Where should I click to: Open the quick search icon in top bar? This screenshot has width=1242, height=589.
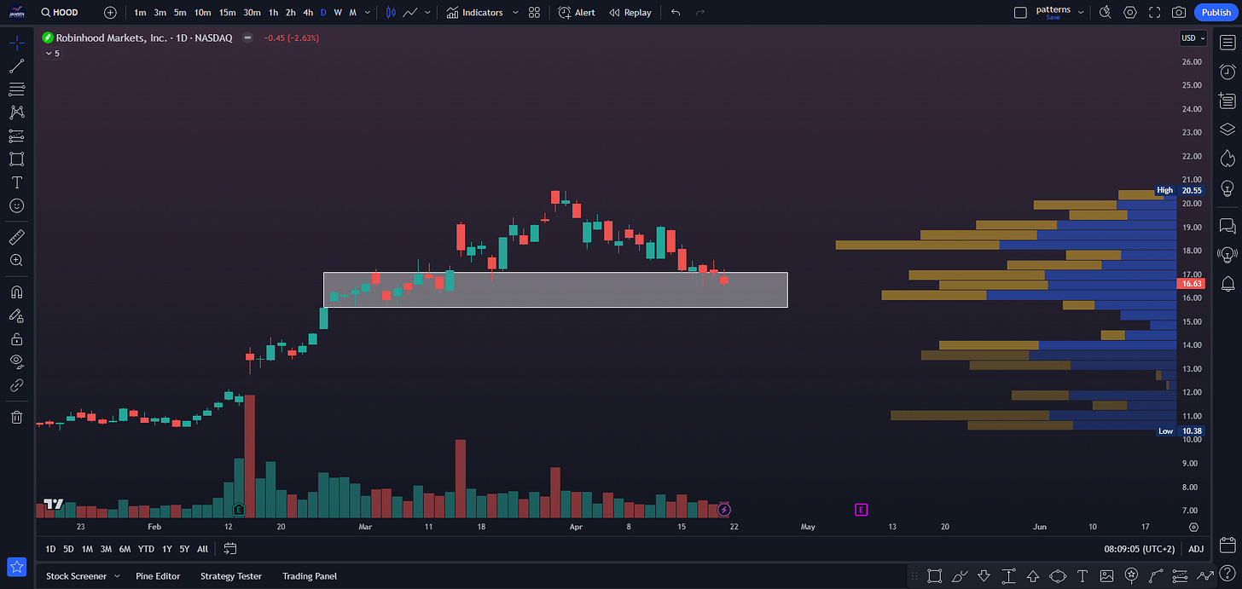(x=1106, y=13)
